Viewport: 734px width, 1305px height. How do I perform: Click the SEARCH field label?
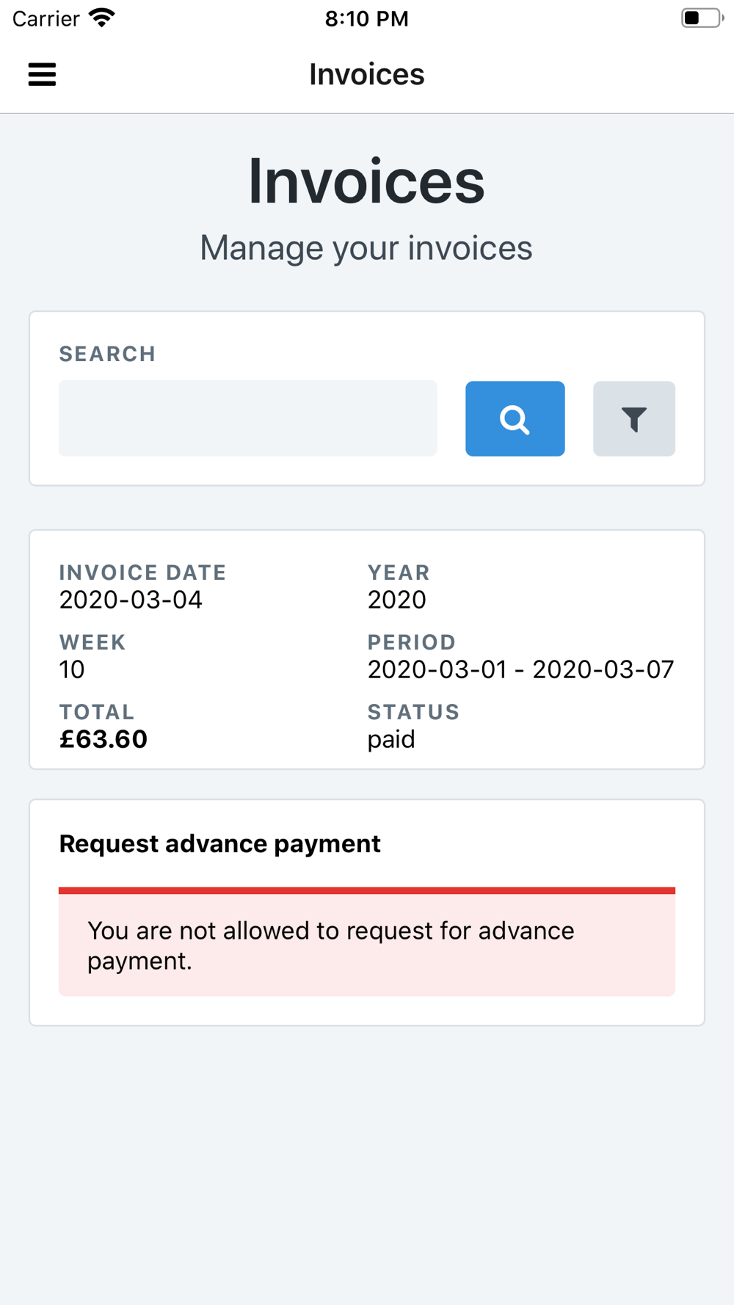[x=107, y=354]
